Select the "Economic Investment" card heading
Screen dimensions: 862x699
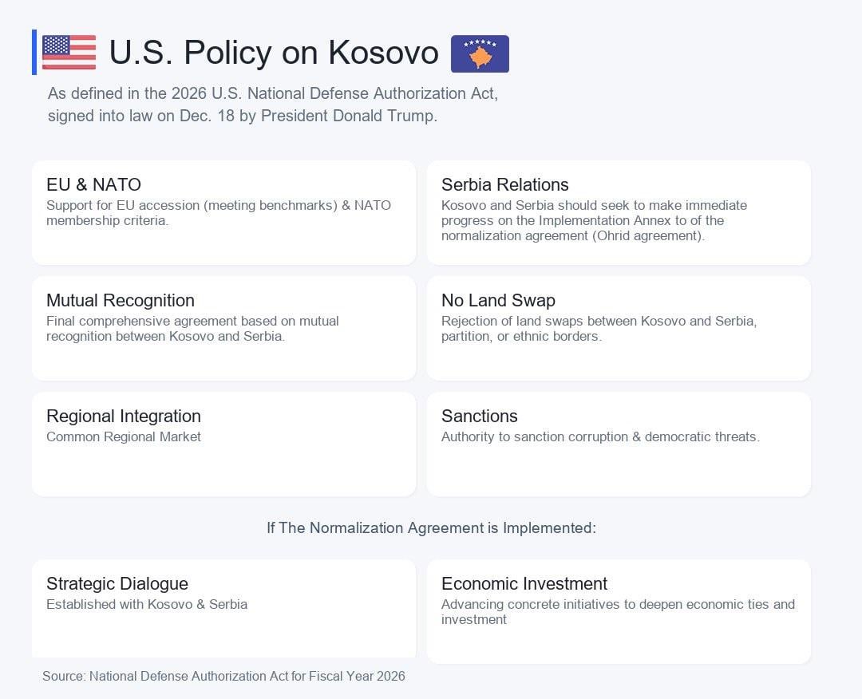[x=524, y=583]
